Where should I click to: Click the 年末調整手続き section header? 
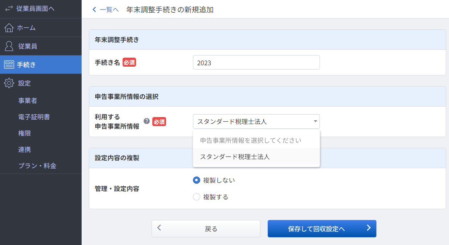[x=267, y=40]
